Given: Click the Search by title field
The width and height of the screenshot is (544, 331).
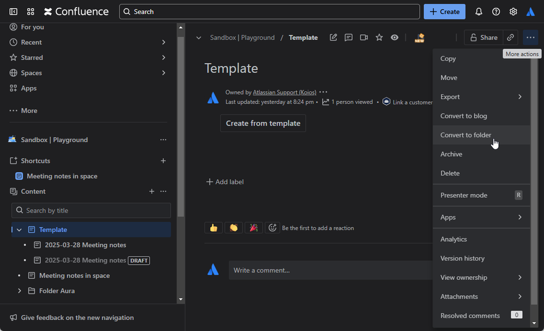Looking at the screenshot, I should [91, 210].
